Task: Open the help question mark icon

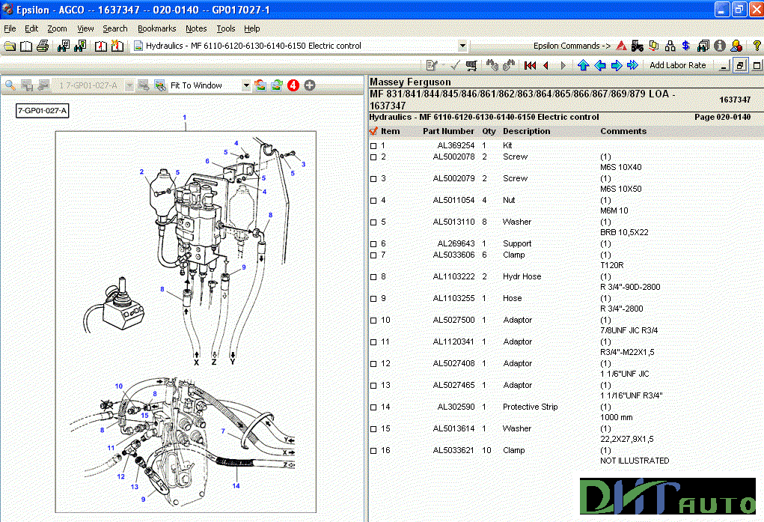Action: click(x=757, y=46)
